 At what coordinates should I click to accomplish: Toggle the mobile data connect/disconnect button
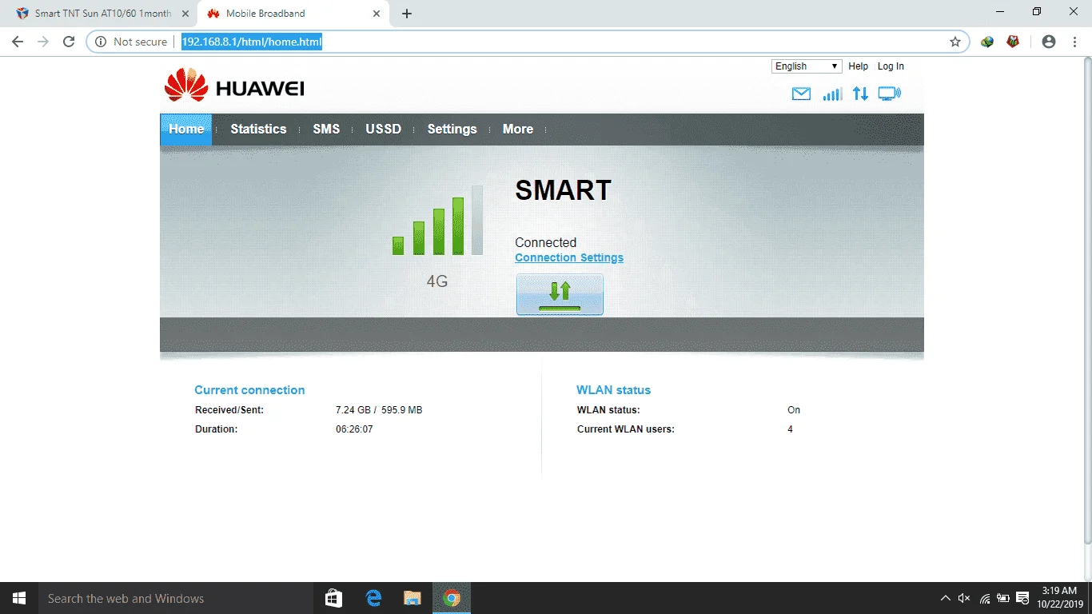560,294
